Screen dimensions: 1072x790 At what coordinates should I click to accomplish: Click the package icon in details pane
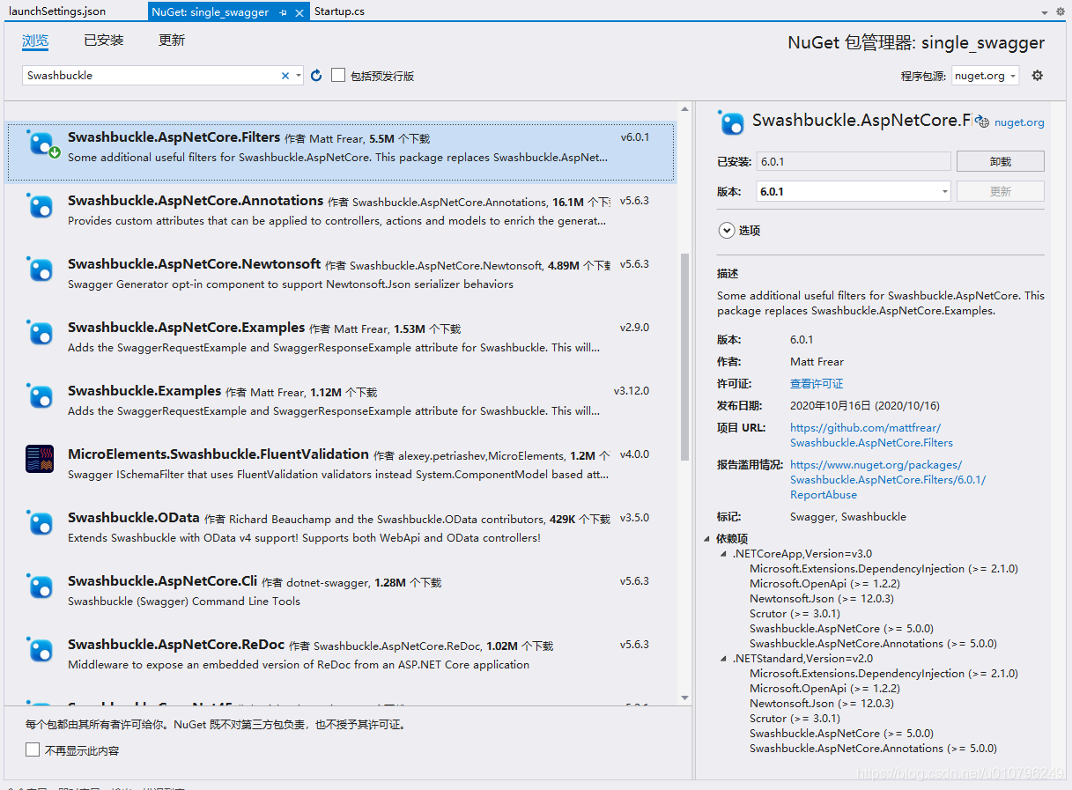pos(731,122)
